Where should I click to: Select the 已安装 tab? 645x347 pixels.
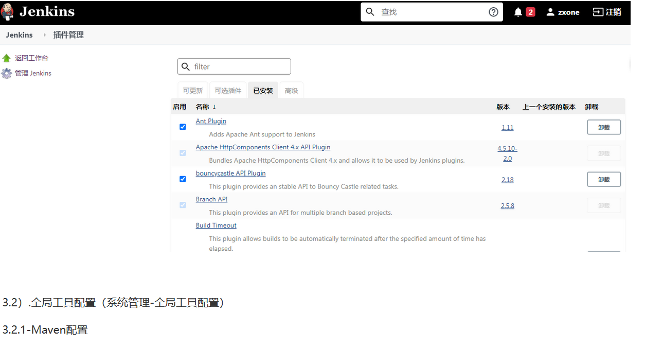(263, 91)
